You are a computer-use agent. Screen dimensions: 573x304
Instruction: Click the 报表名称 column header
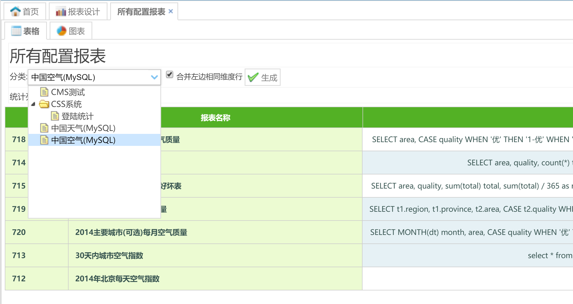(x=215, y=118)
